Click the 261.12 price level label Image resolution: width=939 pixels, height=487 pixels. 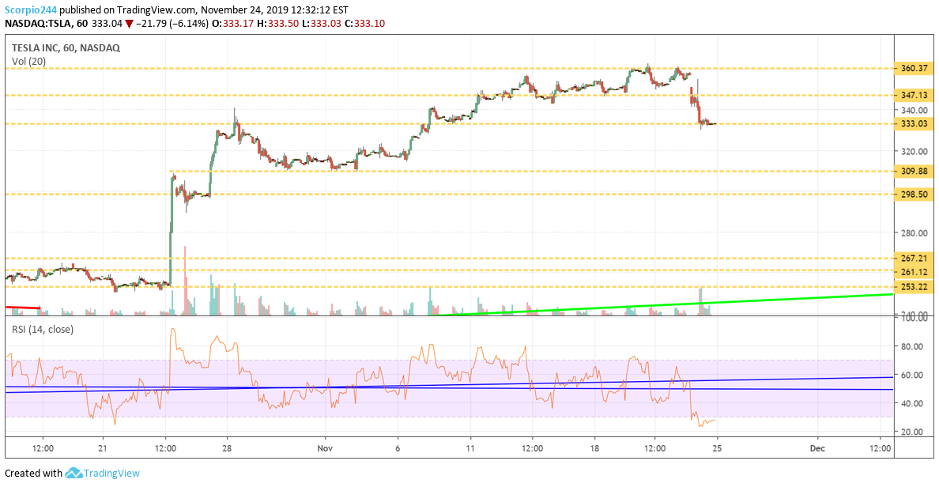click(x=914, y=272)
